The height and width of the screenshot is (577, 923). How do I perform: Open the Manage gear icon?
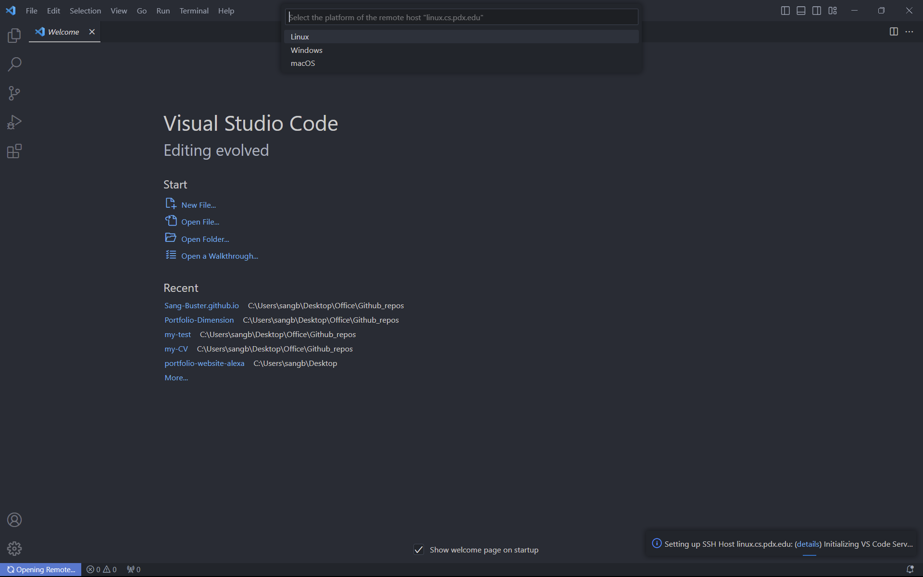[14, 549]
